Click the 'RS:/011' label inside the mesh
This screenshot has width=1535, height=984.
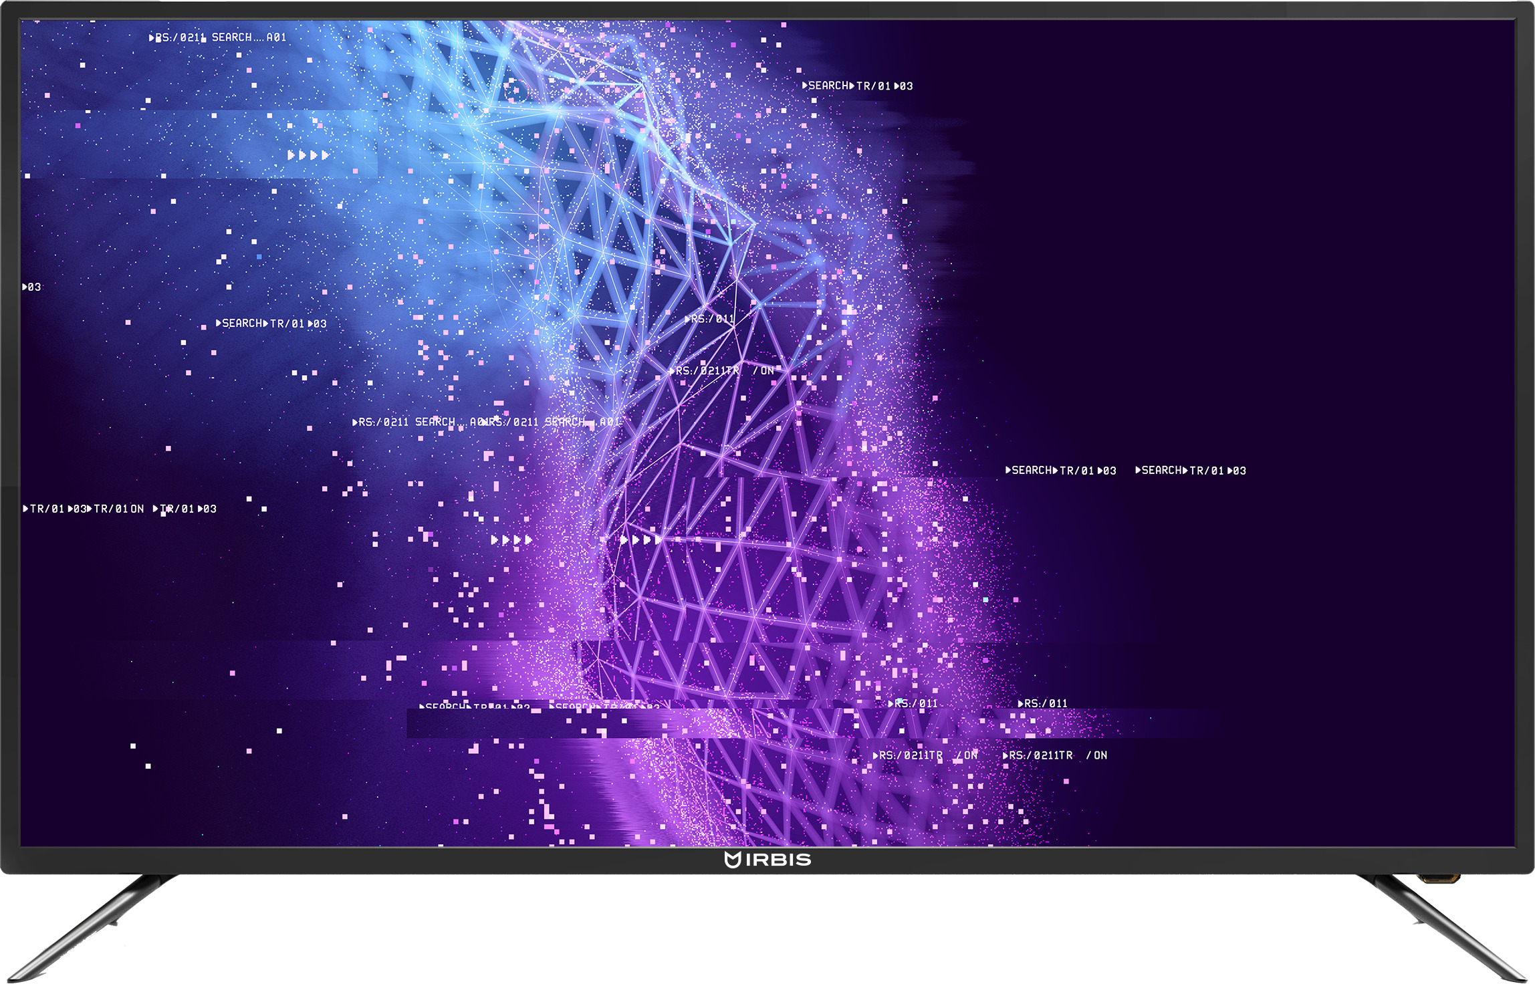(710, 319)
